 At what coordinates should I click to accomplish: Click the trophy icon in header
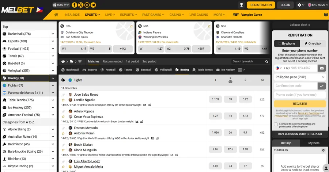(241, 5)
